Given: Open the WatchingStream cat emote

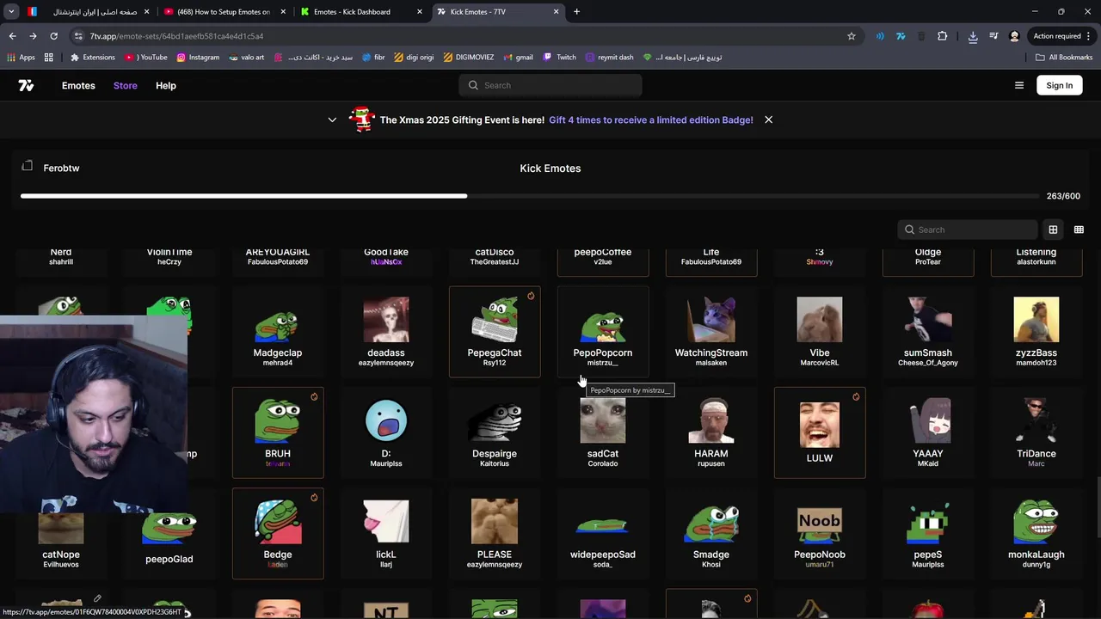Looking at the screenshot, I should [711, 332].
